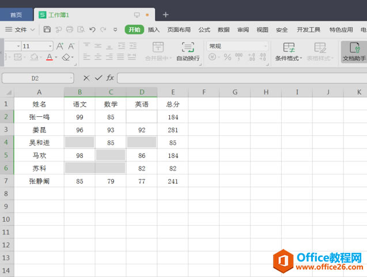Switch to the 插入 ribbon tab
This screenshot has height=277, width=367.
click(154, 30)
